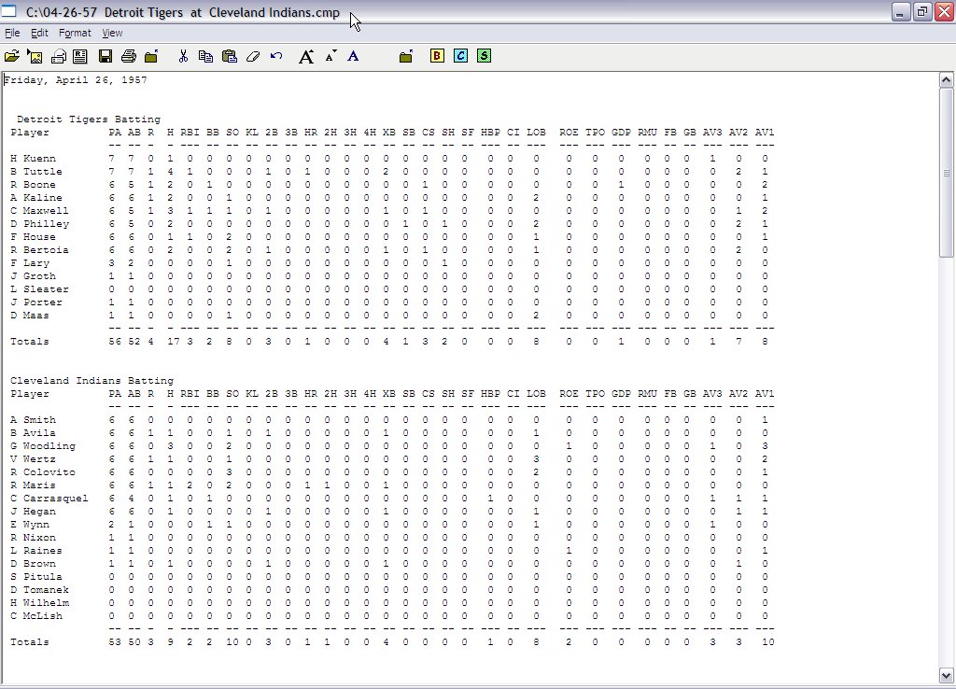Click 'Player' column header in Cleveland table
This screenshot has width=956, height=689.
29,394
